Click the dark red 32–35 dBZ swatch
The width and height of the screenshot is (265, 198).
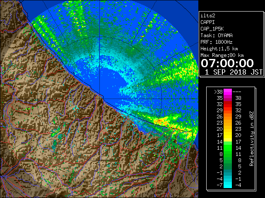(x=228, y=104)
